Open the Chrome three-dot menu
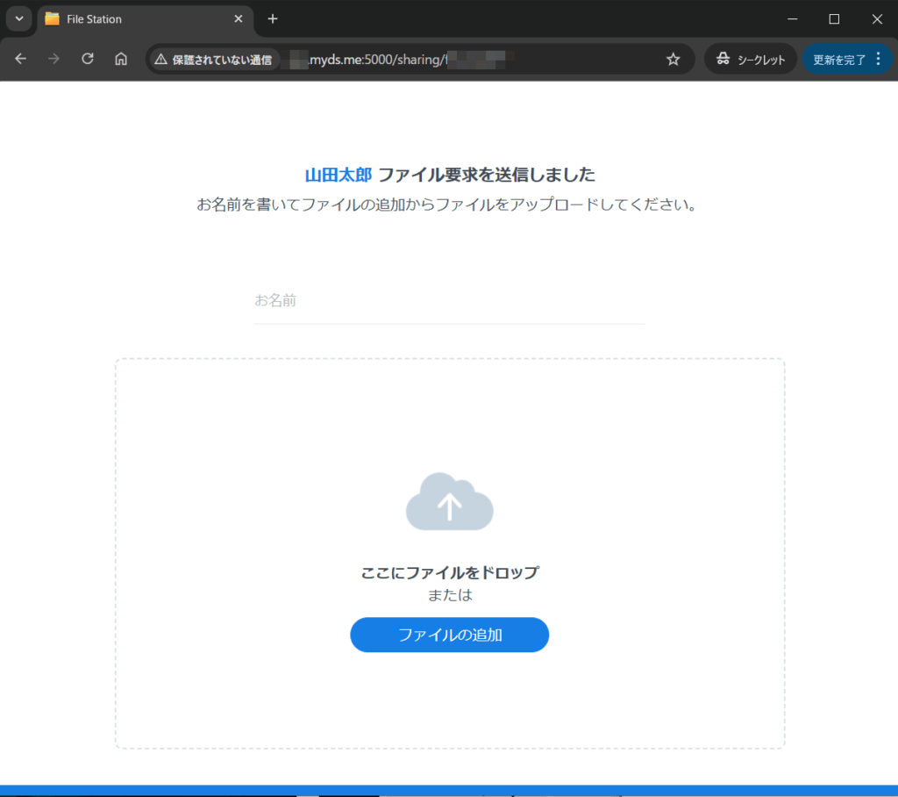Viewport: 898px width, 797px height. click(879, 59)
